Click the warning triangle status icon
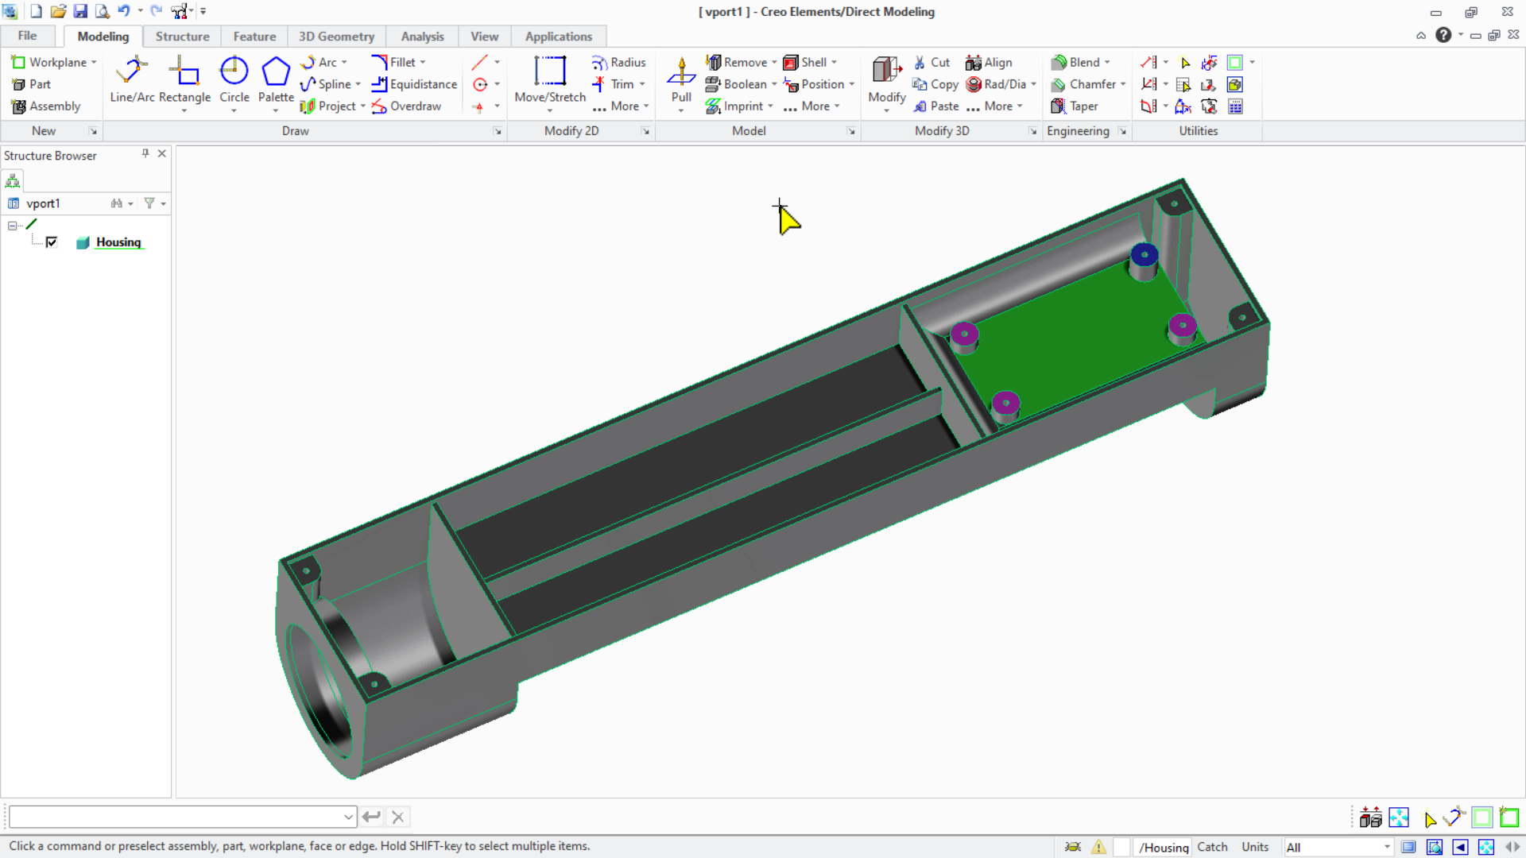 [1098, 847]
